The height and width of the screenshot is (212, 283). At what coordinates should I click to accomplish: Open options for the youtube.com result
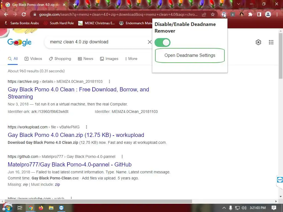71,198
